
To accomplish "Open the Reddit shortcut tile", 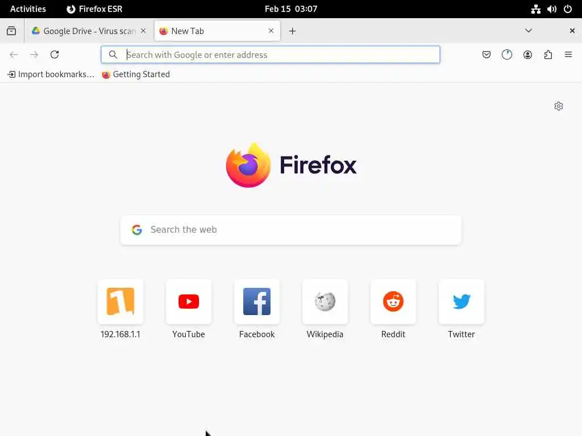I will coord(393,309).
